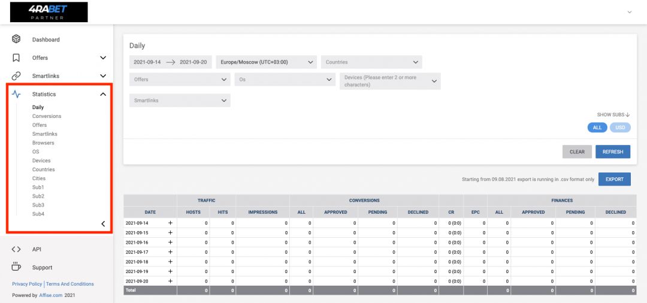Click the Offers bookmark icon
Image resolution: width=647 pixels, height=303 pixels.
click(16, 58)
